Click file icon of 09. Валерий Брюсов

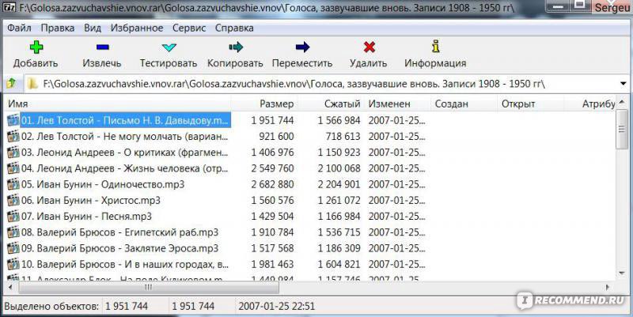pyautogui.click(x=13, y=248)
